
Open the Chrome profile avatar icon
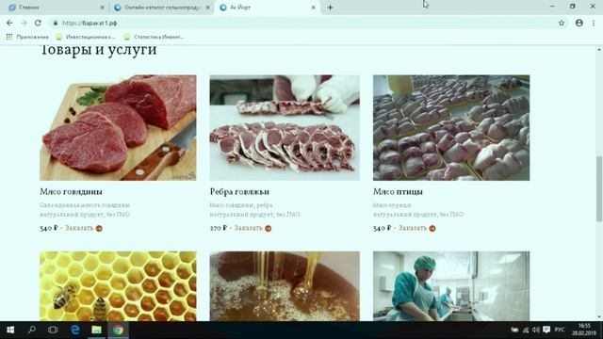point(579,23)
